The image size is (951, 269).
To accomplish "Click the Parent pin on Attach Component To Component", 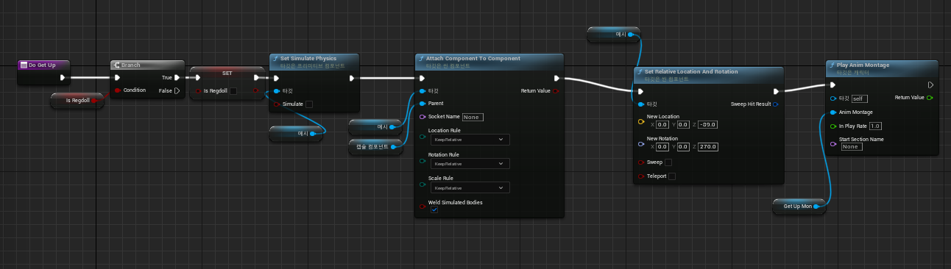I will pyautogui.click(x=422, y=104).
